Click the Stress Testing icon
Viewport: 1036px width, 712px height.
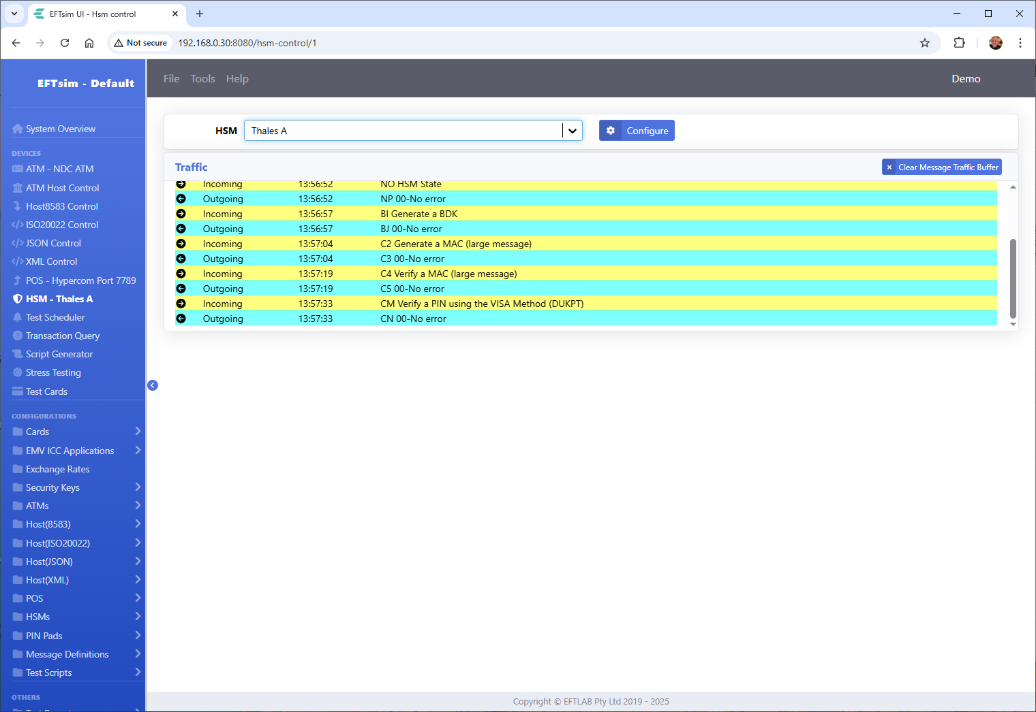(x=18, y=372)
